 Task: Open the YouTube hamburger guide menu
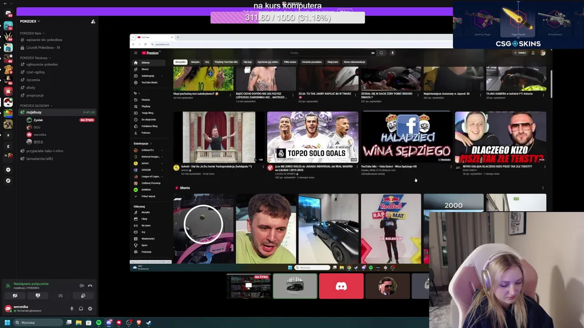(136, 53)
